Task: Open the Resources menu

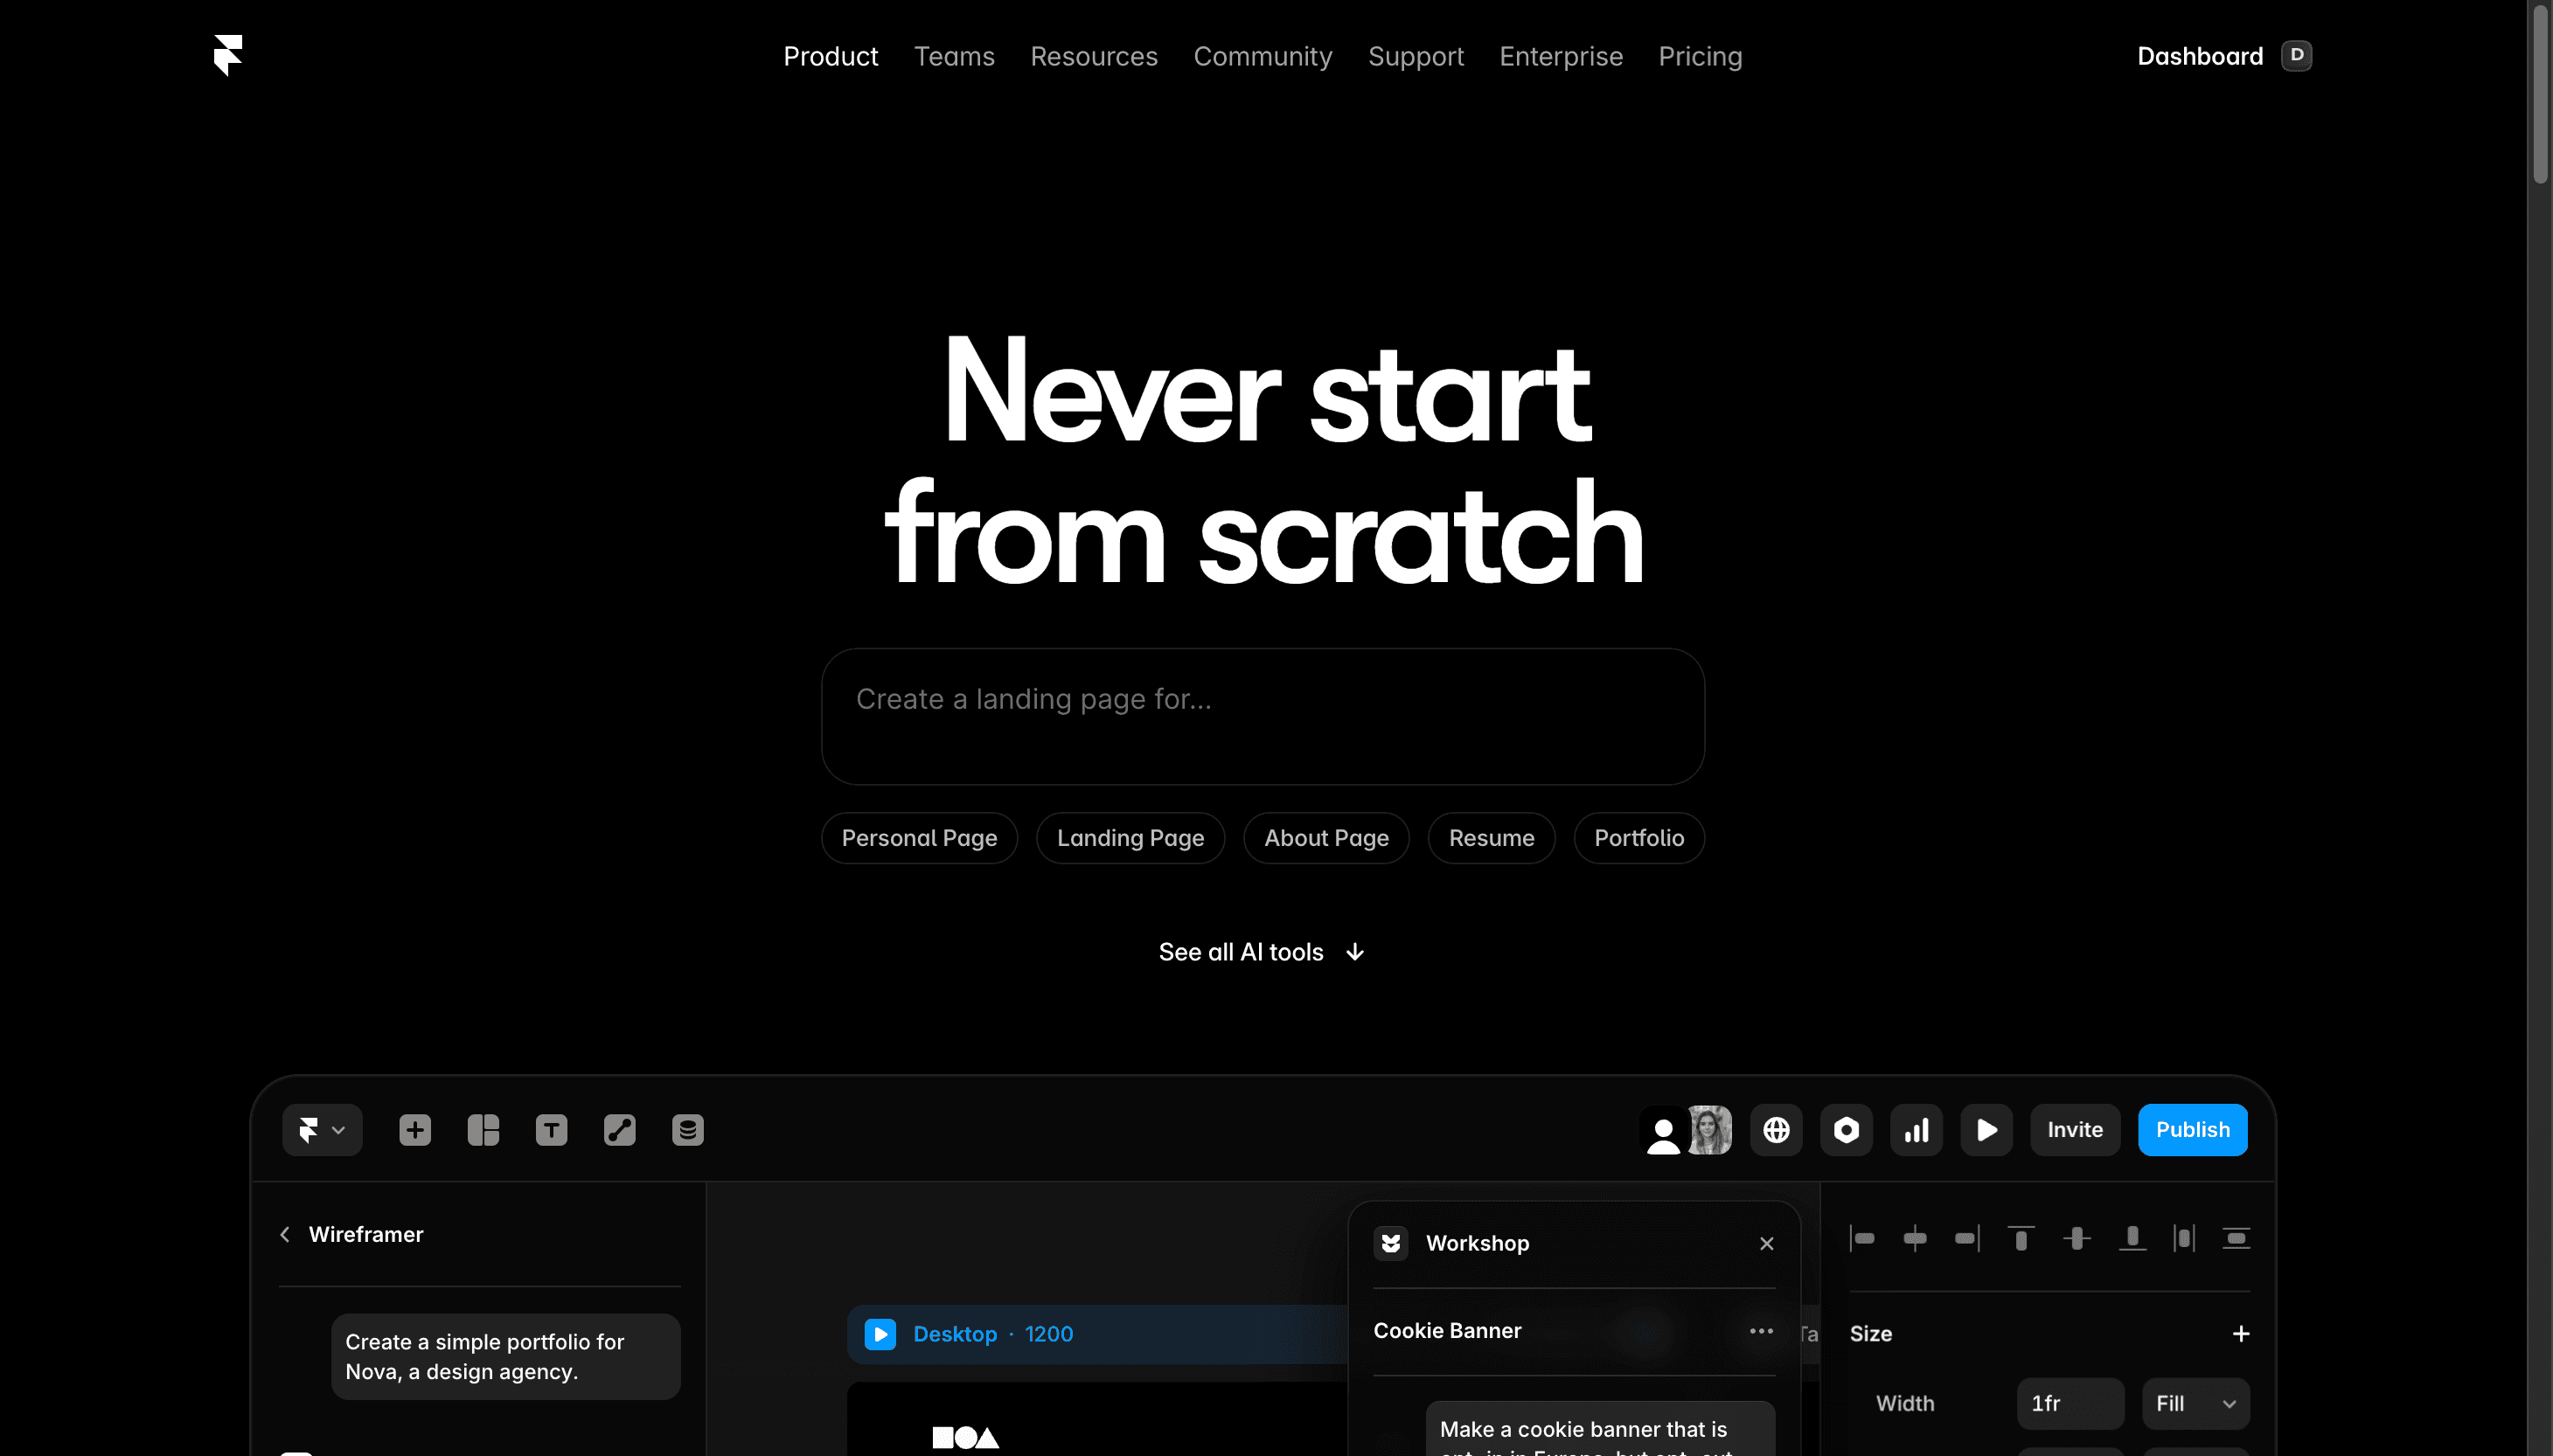Action: [x=1094, y=56]
